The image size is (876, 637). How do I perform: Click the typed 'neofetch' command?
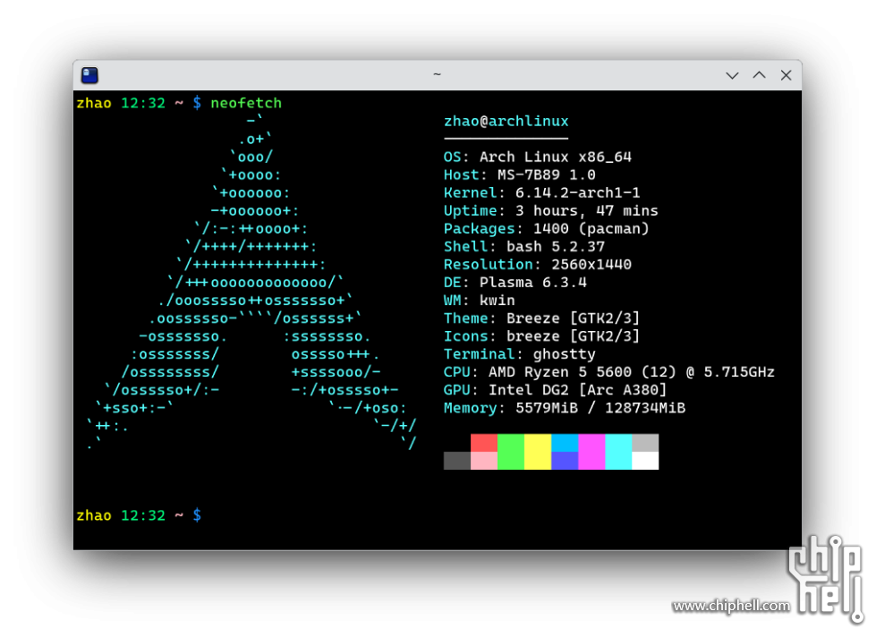tap(246, 103)
